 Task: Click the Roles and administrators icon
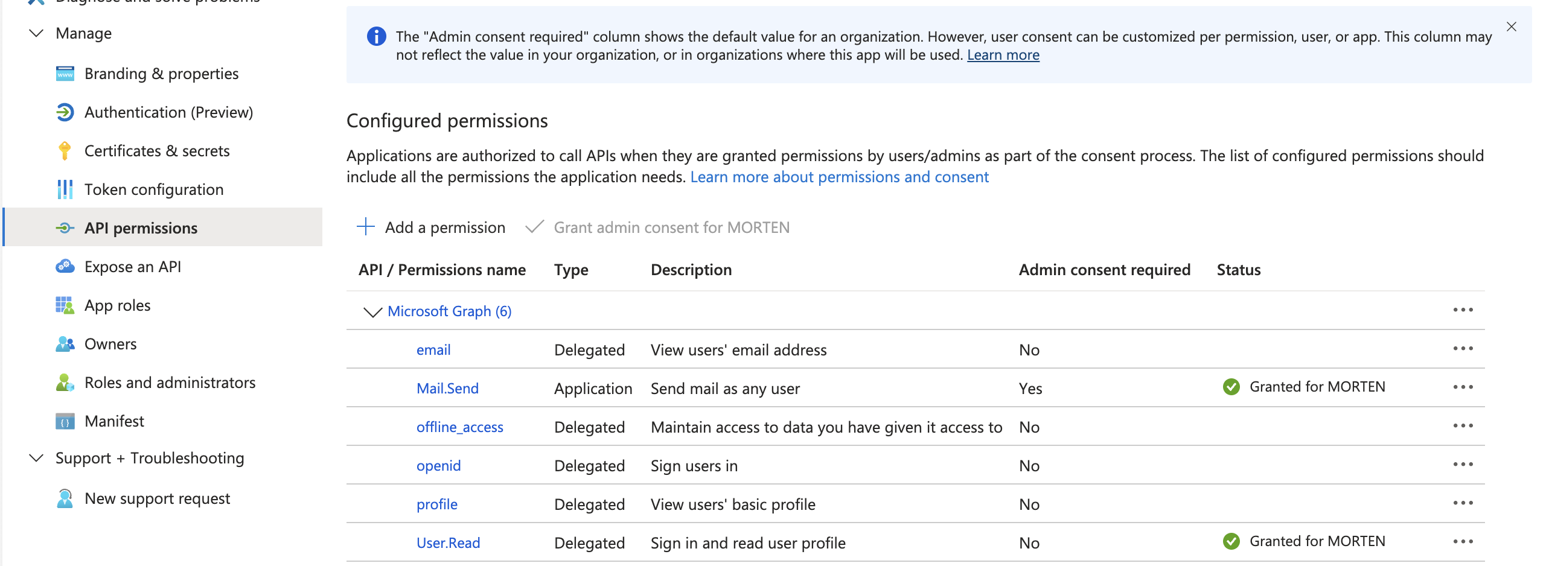[65, 383]
